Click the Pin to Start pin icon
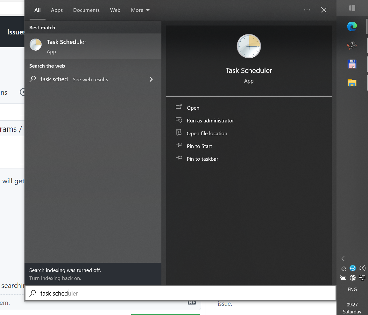368x315 pixels. tap(179, 145)
